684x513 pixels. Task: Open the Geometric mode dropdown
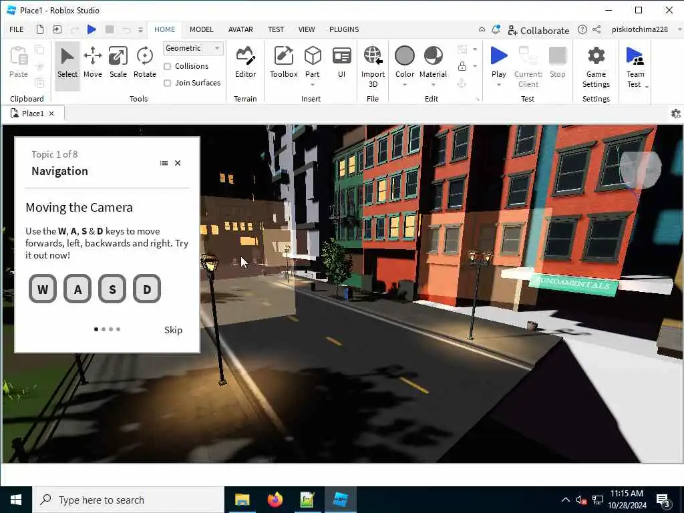[x=193, y=48]
